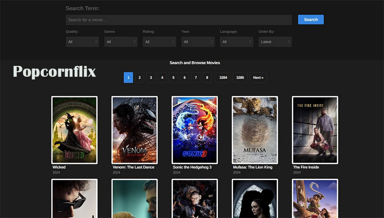Open the Language dropdown

point(237,42)
